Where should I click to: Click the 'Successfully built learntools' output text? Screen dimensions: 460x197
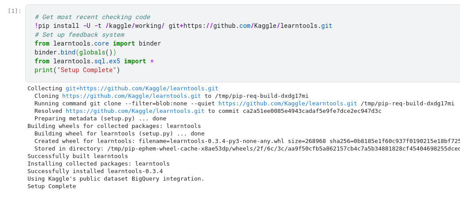coord(78,156)
